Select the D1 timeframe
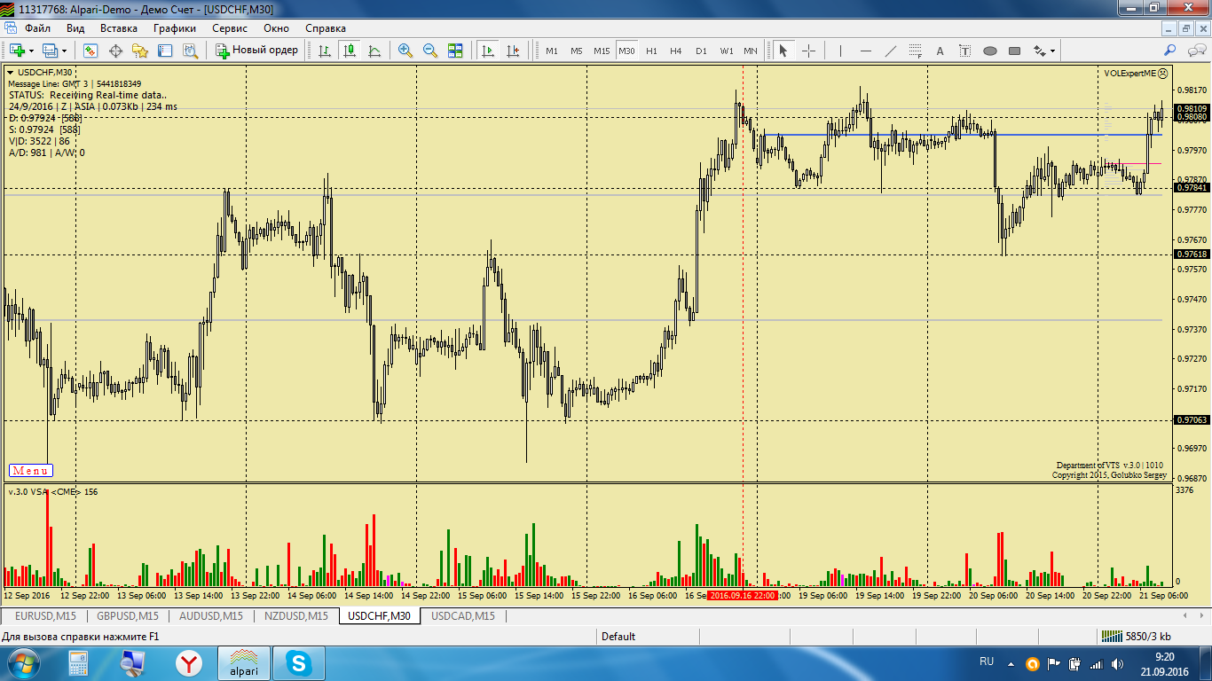This screenshot has height=681, width=1212. (x=701, y=51)
